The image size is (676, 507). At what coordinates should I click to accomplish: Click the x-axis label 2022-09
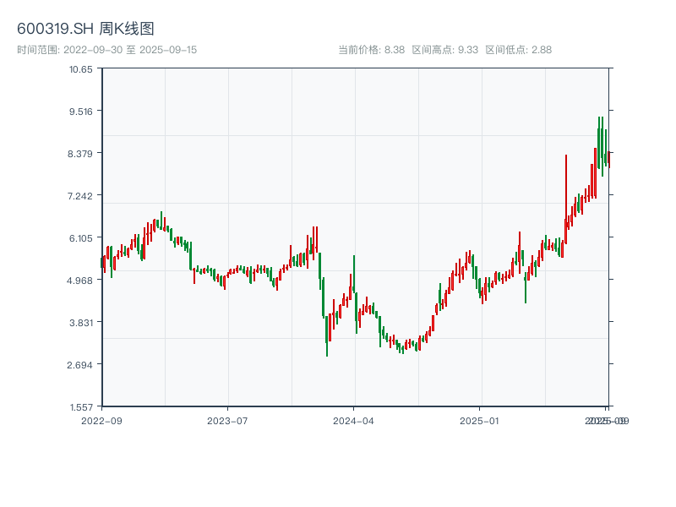point(101,421)
